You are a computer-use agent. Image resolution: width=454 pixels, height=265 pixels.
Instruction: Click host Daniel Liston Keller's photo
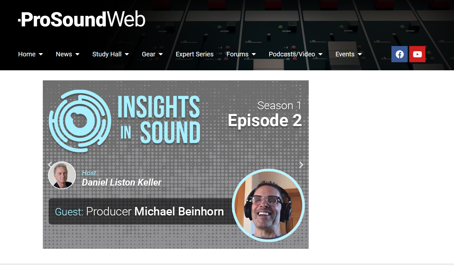pos(62,175)
